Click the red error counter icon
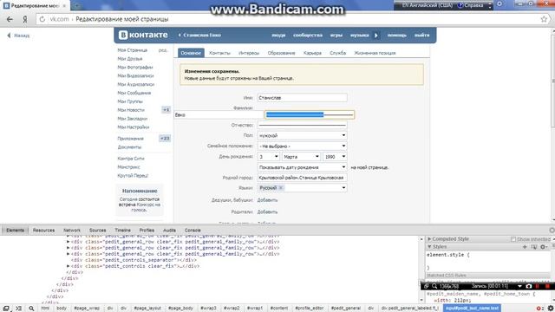This screenshot has width=555, height=312. pos(539,309)
